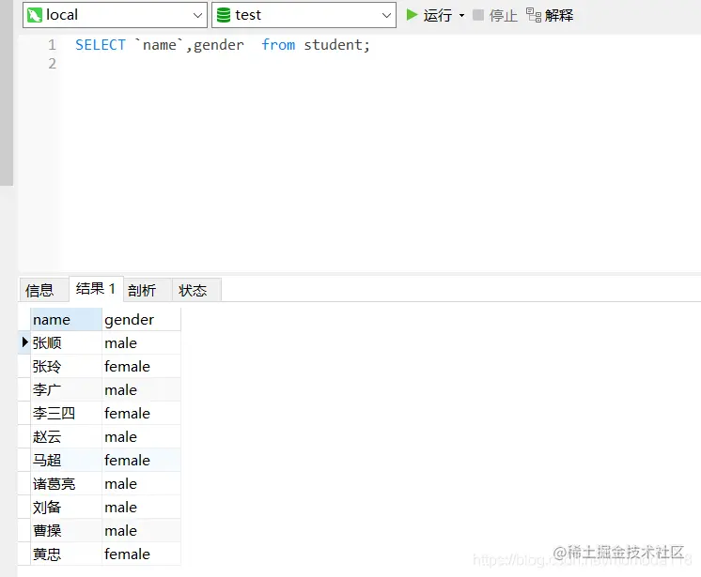Select the 赵云 name cell
The height and width of the screenshot is (577, 701).
point(66,437)
